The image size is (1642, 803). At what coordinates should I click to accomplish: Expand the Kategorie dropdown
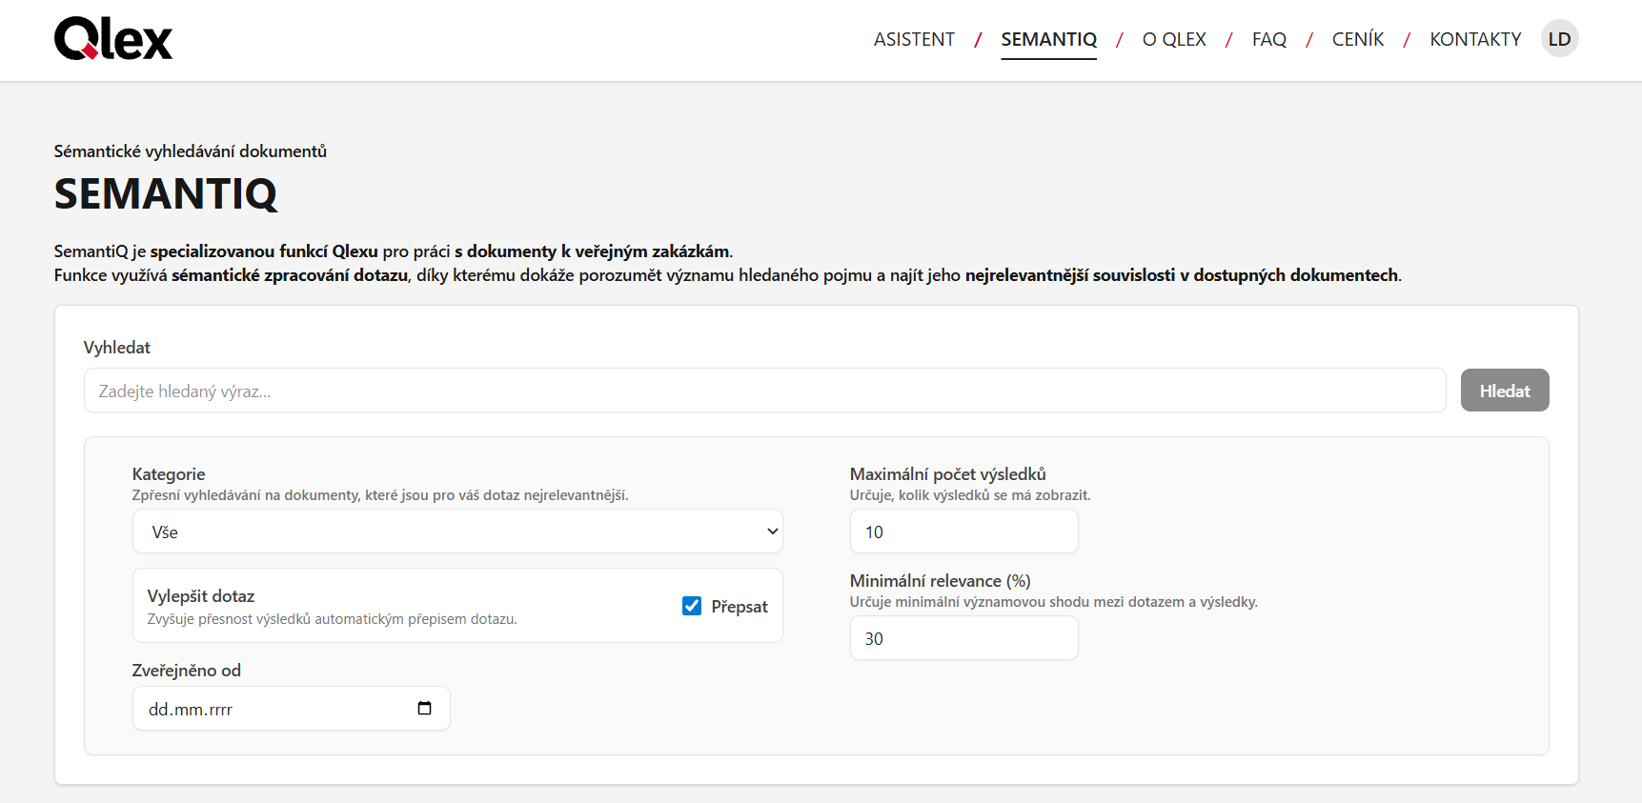[456, 532]
